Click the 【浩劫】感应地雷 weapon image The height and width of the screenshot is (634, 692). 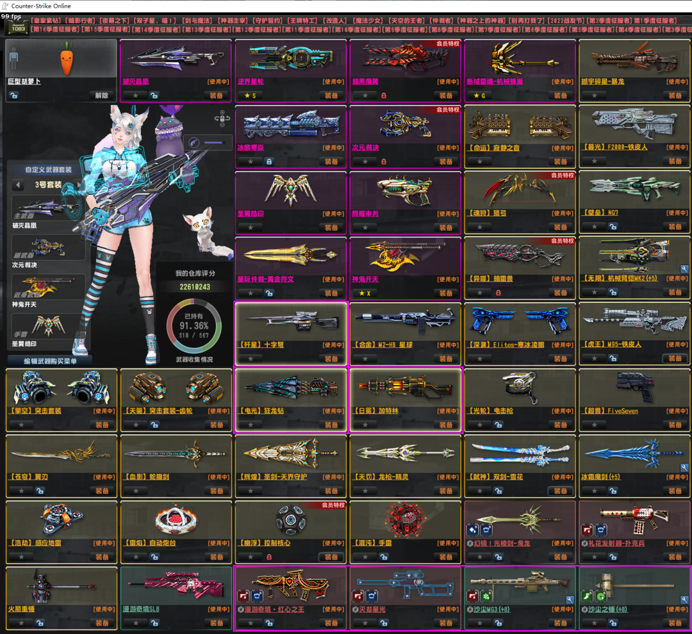pos(62,520)
